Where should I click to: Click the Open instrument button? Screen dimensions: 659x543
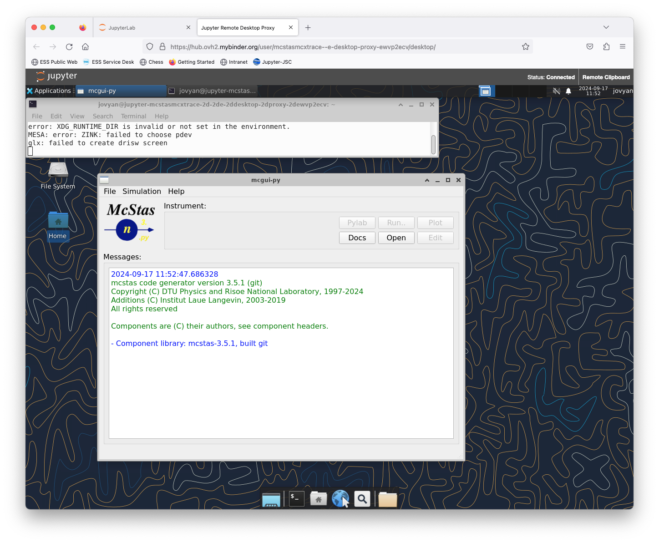[396, 238]
